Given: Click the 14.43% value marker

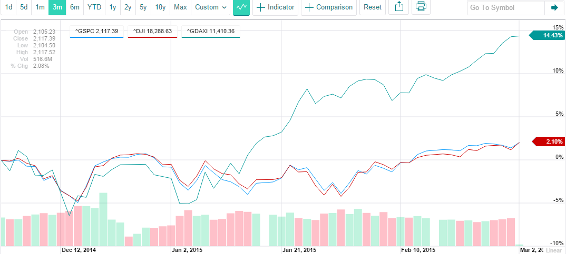Looking at the screenshot, I should (x=550, y=36).
